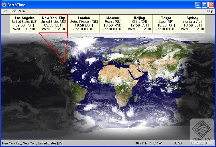Open the View menu
This screenshot has width=216, height=147.
(22, 11)
